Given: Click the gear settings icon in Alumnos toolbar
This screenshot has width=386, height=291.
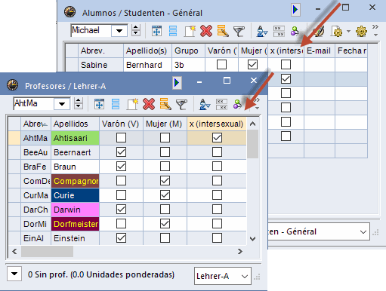Looking at the screenshot, I should pyautogui.click(x=361, y=32).
